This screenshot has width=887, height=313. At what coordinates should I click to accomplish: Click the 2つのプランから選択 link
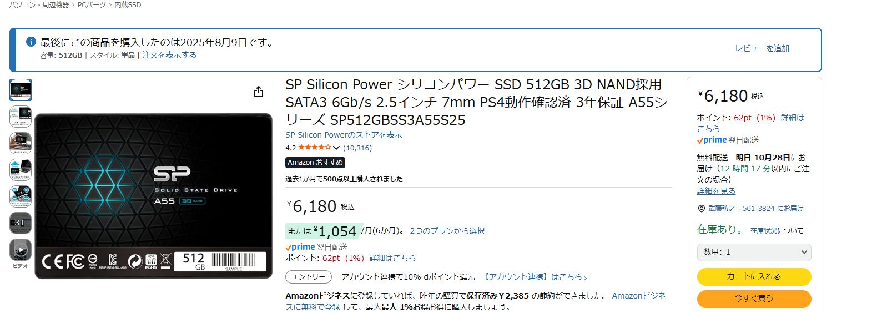[447, 231]
